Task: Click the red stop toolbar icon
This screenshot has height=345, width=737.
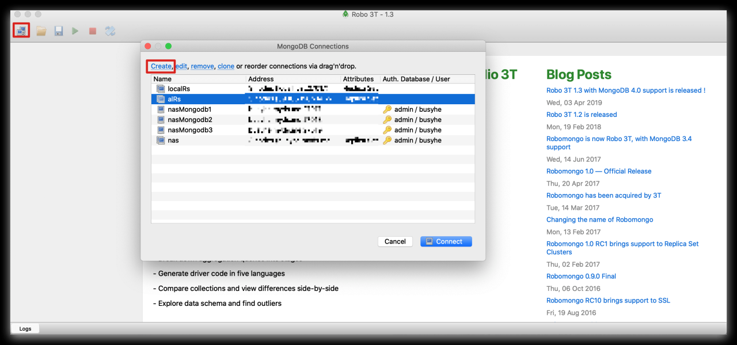Action: (x=92, y=31)
